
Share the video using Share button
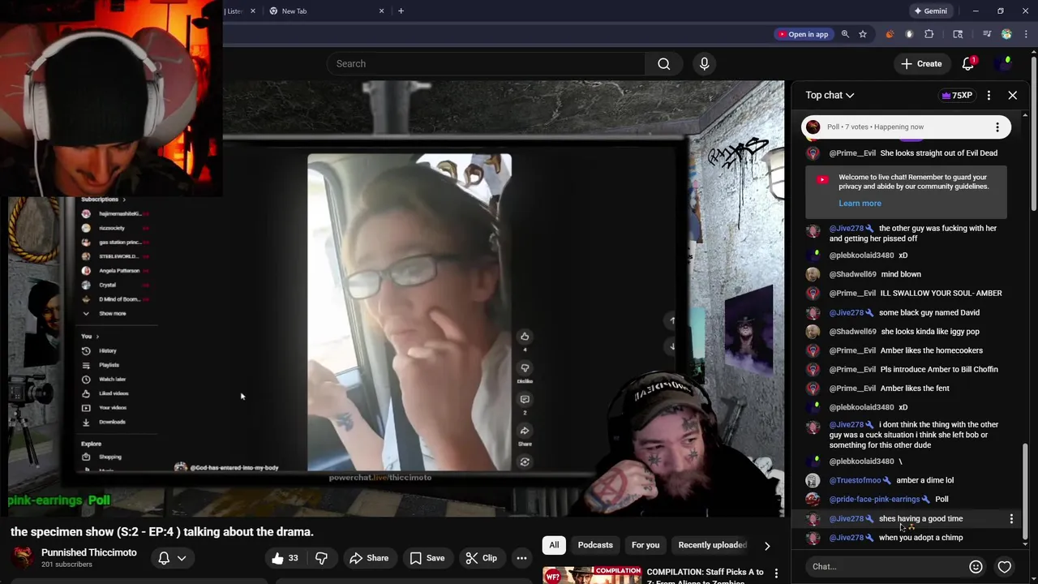(369, 558)
